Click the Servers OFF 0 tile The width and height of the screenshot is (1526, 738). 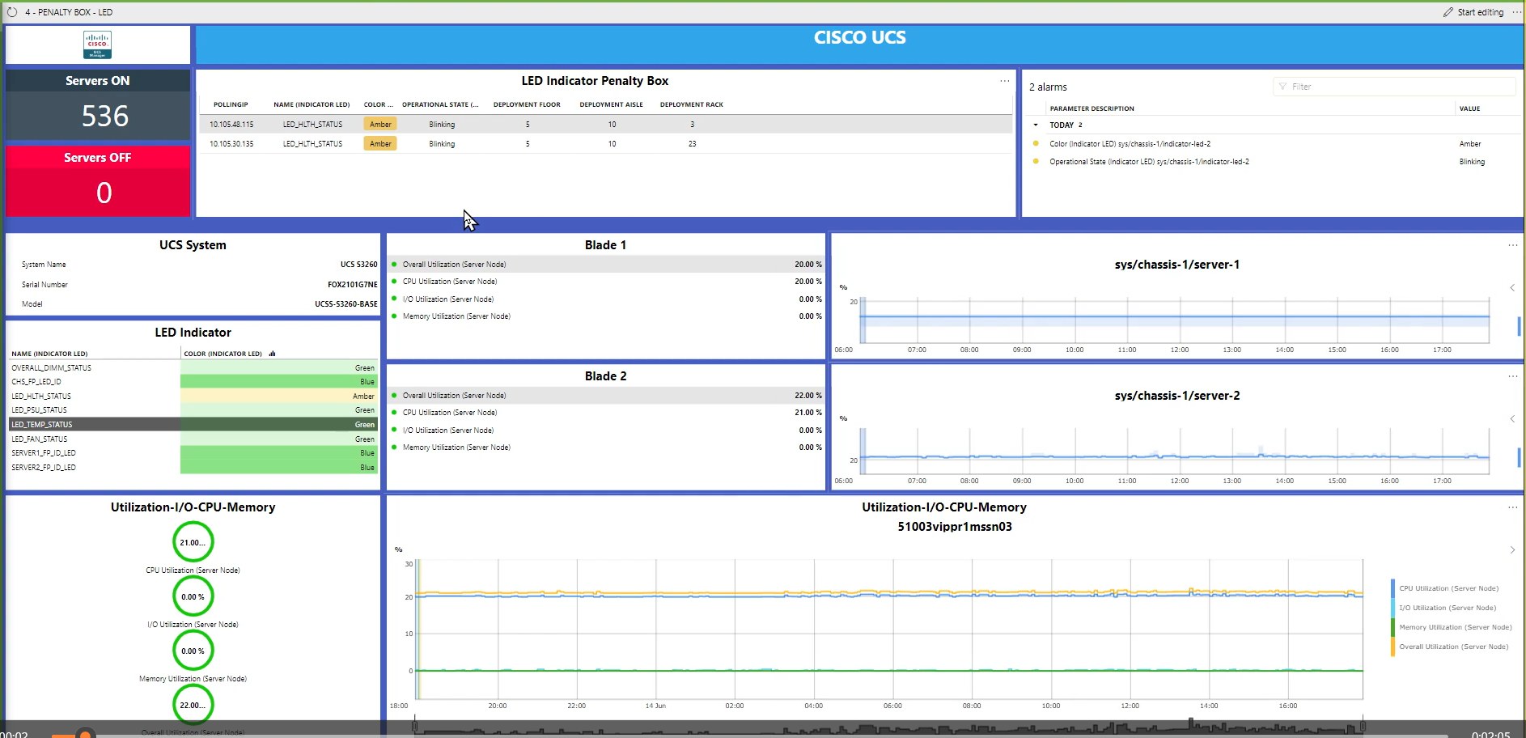click(98, 180)
